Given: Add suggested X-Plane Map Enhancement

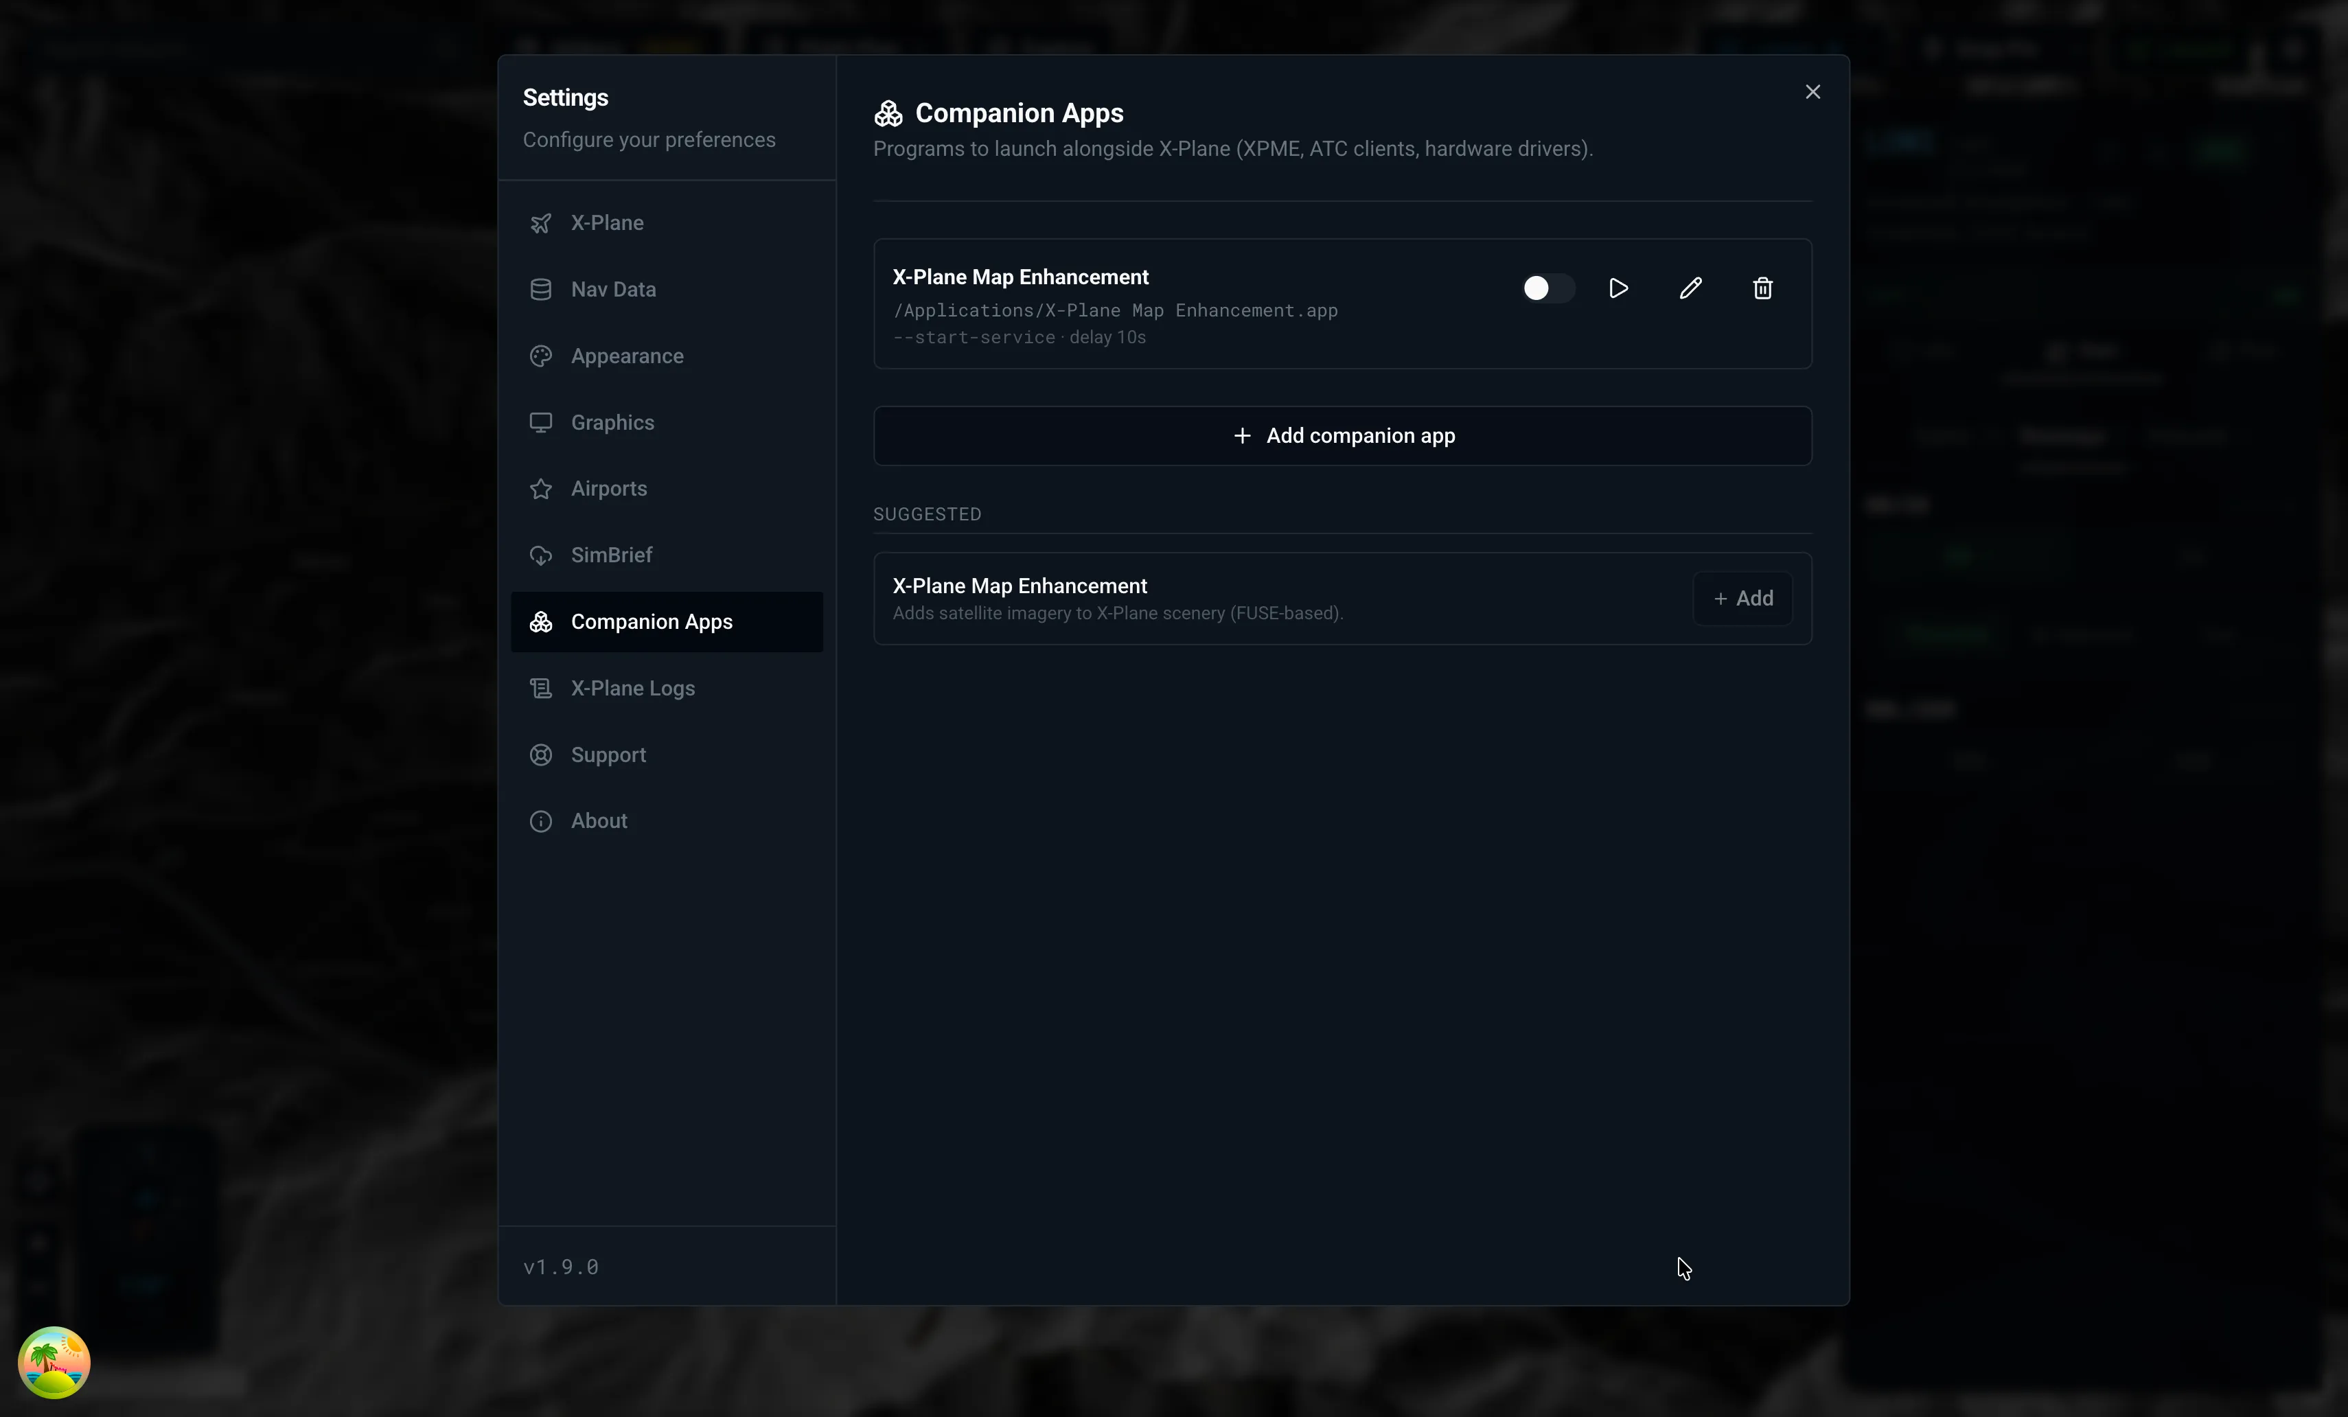Looking at the screenshot, I should [x=1743, y=599].
